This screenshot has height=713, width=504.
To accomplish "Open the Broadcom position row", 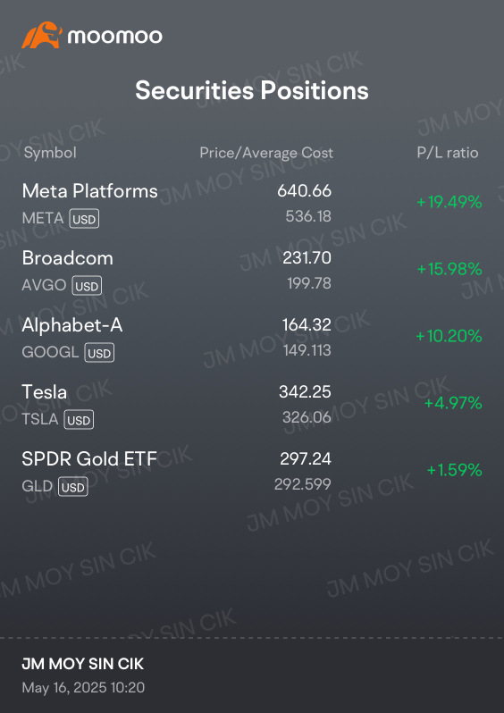I will 252,271.
